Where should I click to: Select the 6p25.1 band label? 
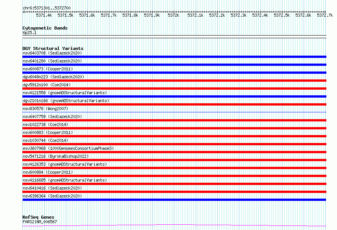[30, 33]
